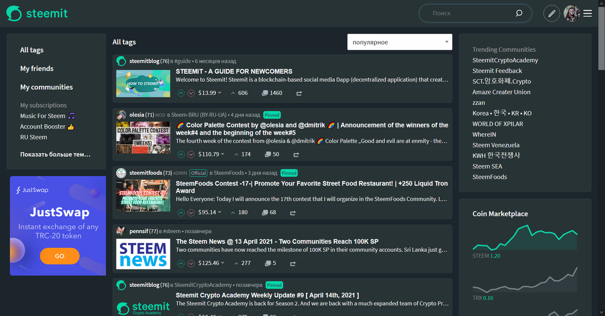
Task: Click pennsif's avatar icon
Action: [x=121, y=231]
